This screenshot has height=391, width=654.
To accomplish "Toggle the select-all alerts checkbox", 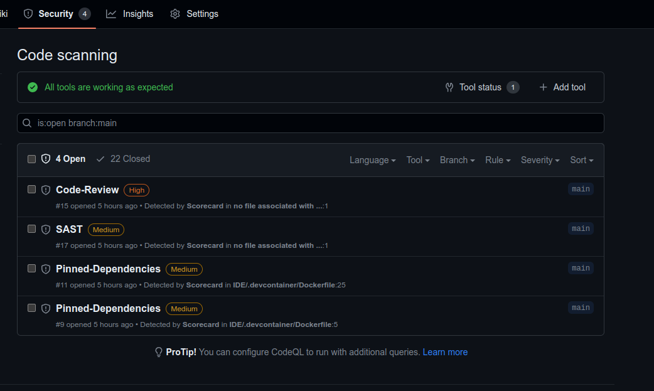I will pyautogui.click(x=31, y=159).
